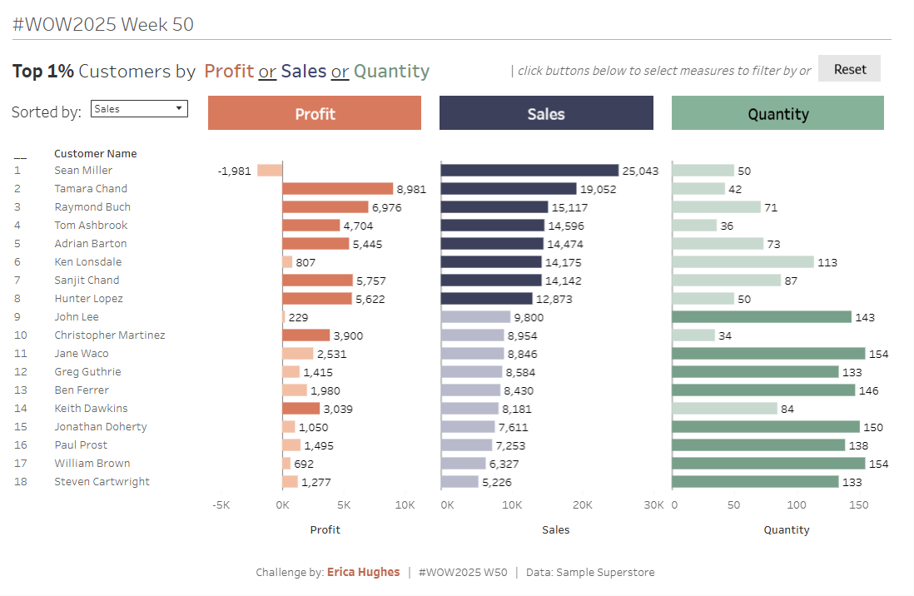914x596 pixels.
Task: Click Jane Waco's quantity bar
Action: point(768,354)
